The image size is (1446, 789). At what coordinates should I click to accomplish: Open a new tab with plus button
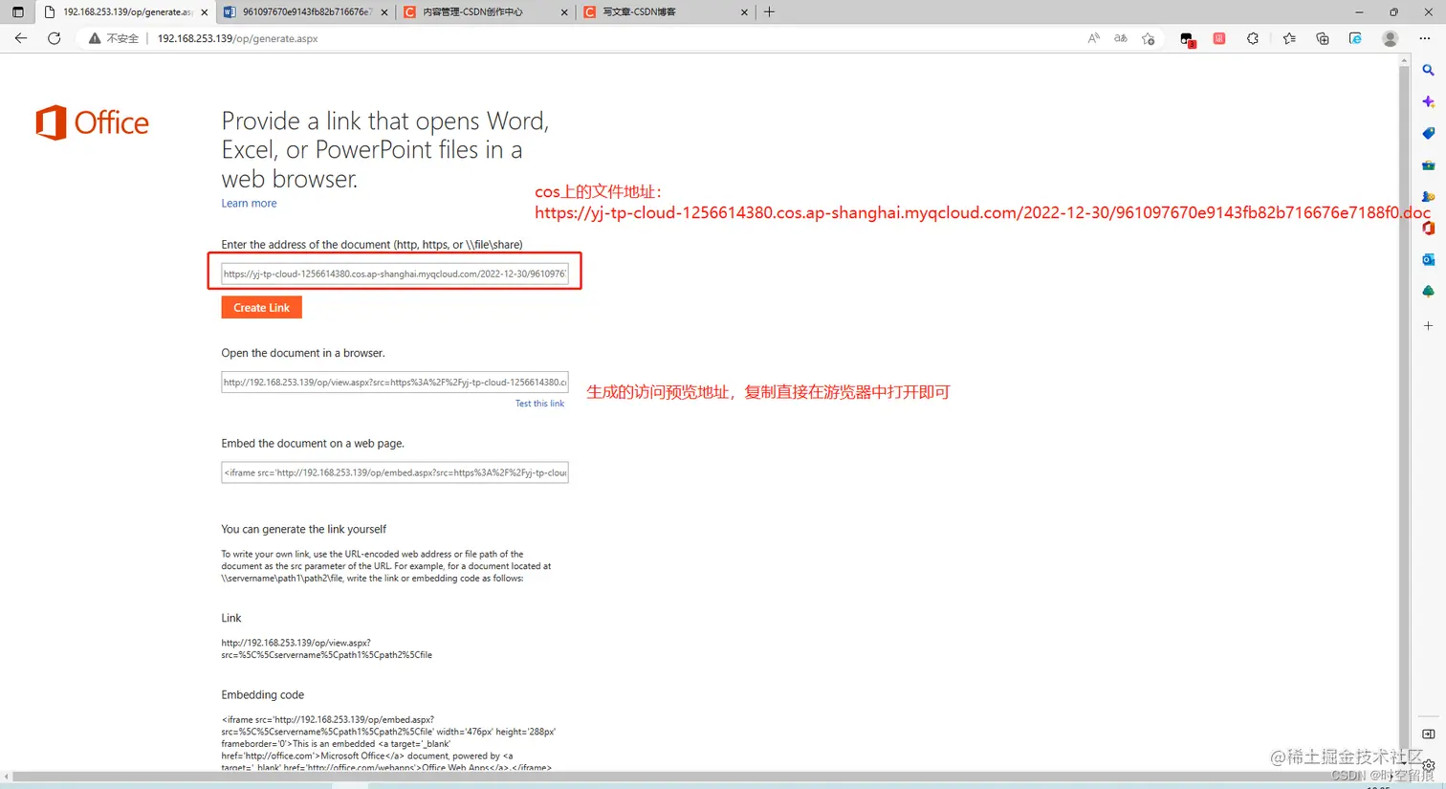[x=769, y=11]
